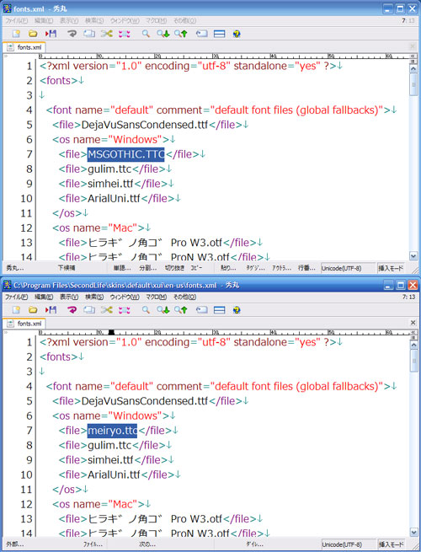Click pink Paste icon in lower window toolbar
This screenshot has width=421, height=552.
(124, 310)
